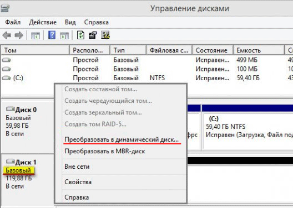Toggle the action pane toolbar icon
Image resolution: width=293 pixels, height=208 pixels.
(64, 35)
